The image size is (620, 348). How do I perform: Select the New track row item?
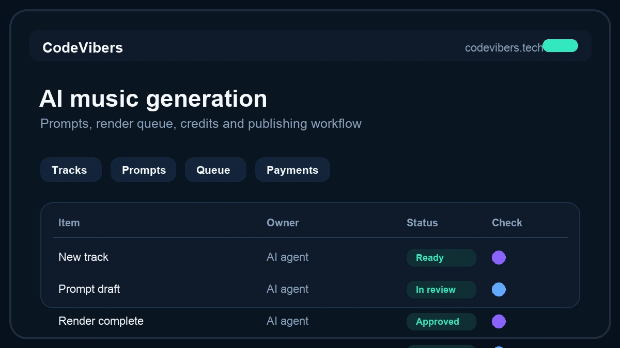point(83,257)
